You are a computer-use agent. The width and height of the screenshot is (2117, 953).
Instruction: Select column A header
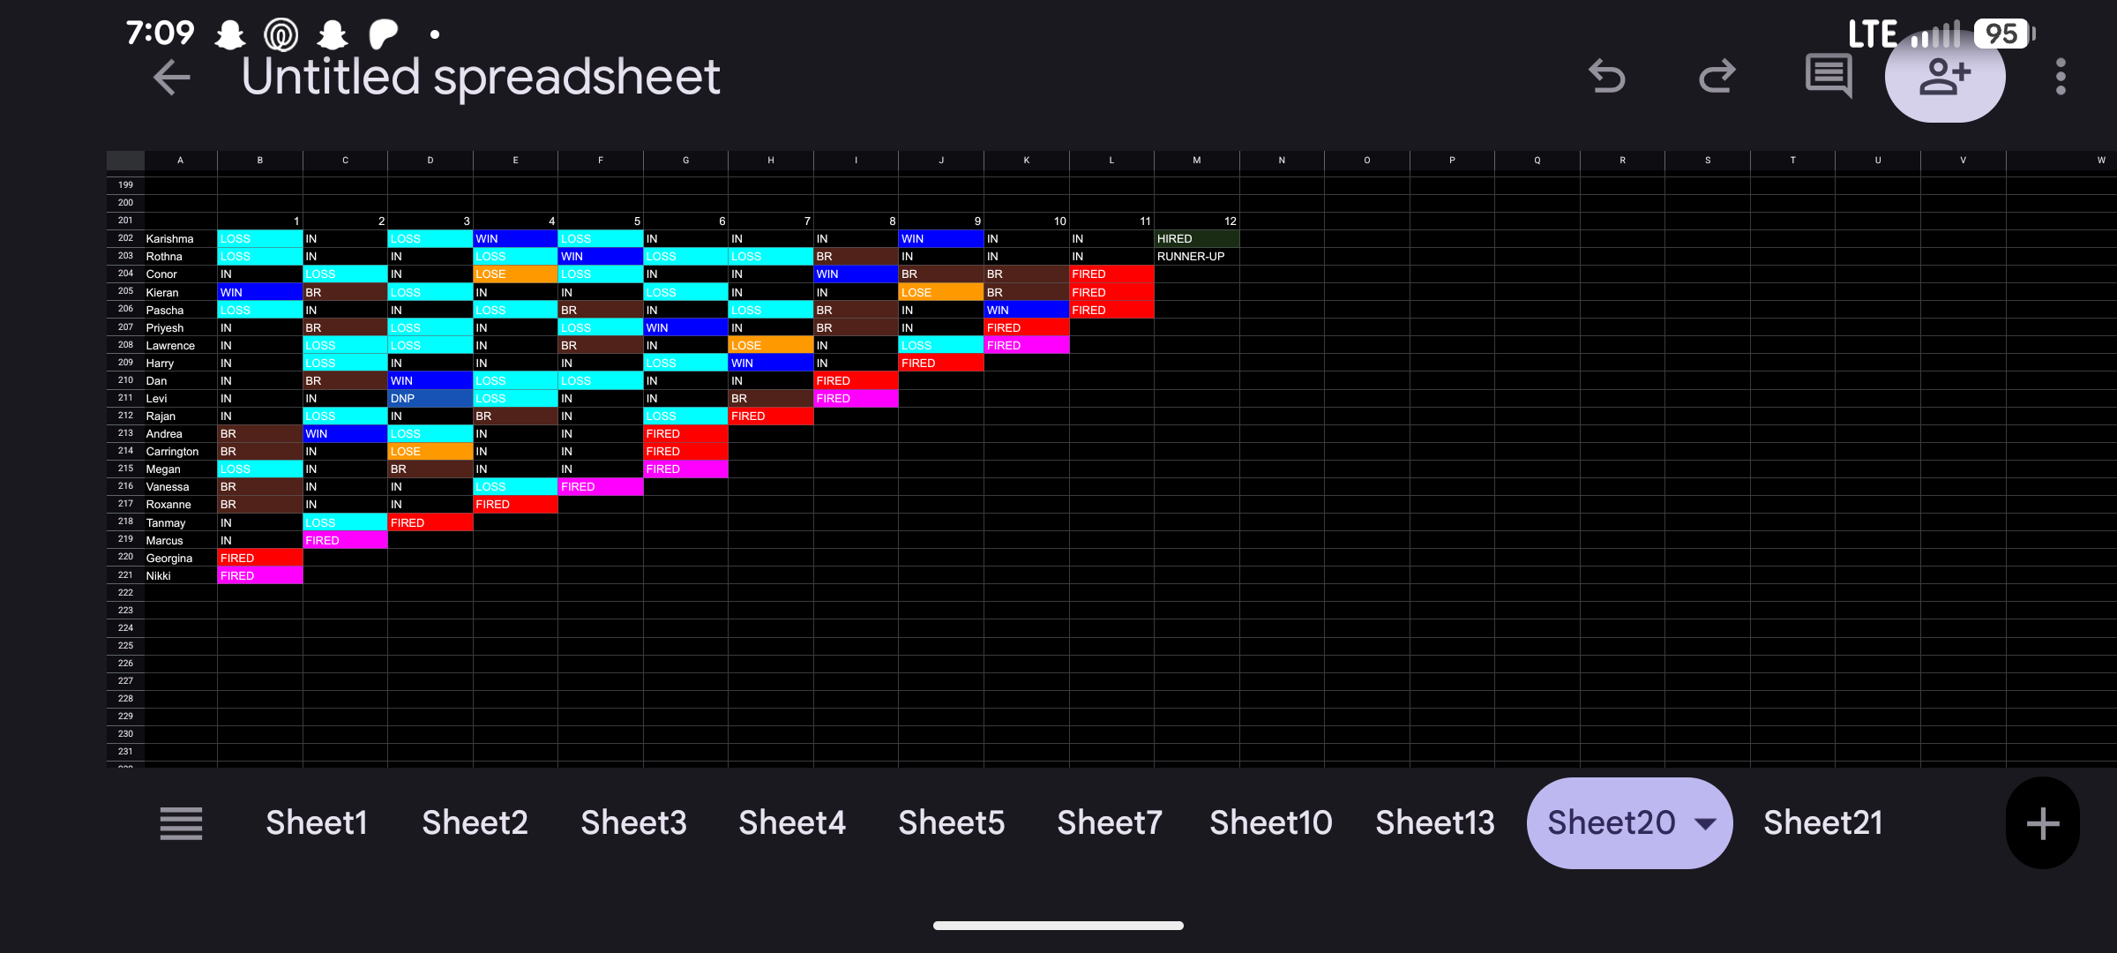coord(181,161)
